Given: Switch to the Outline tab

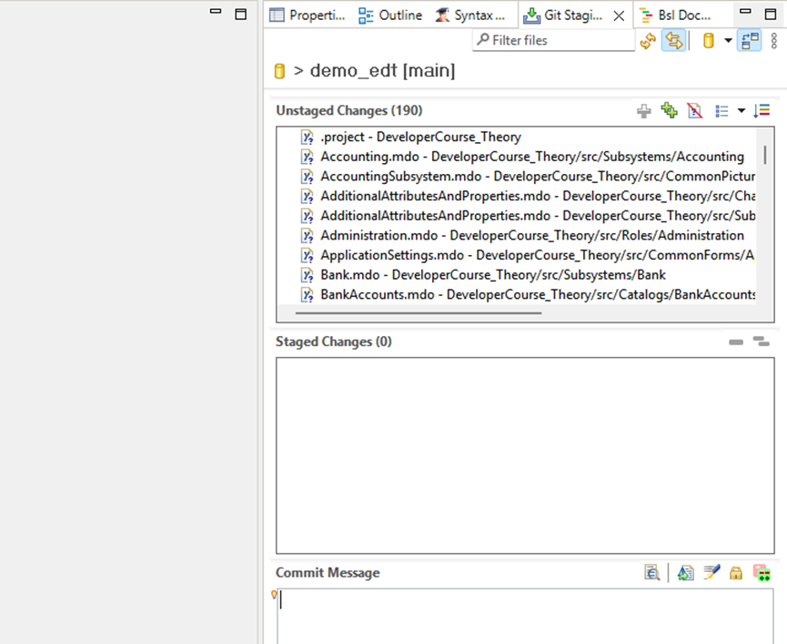Looking at the screenshot, I should pyautogui.click(x=390, y=15).
